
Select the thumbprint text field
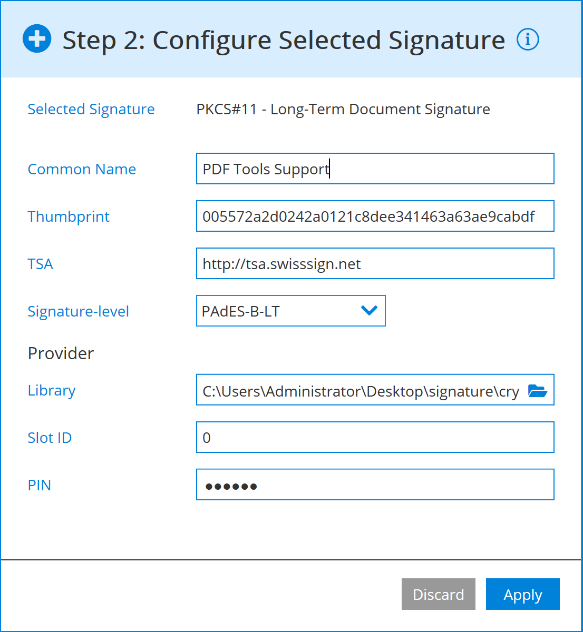click(x=375, y=216)
